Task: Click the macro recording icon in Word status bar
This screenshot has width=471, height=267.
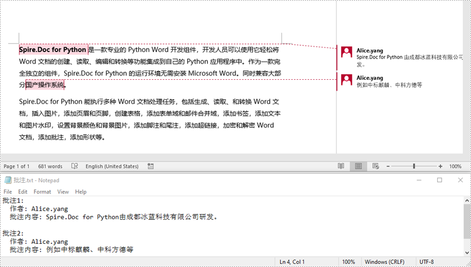Action: click(151, 166)
